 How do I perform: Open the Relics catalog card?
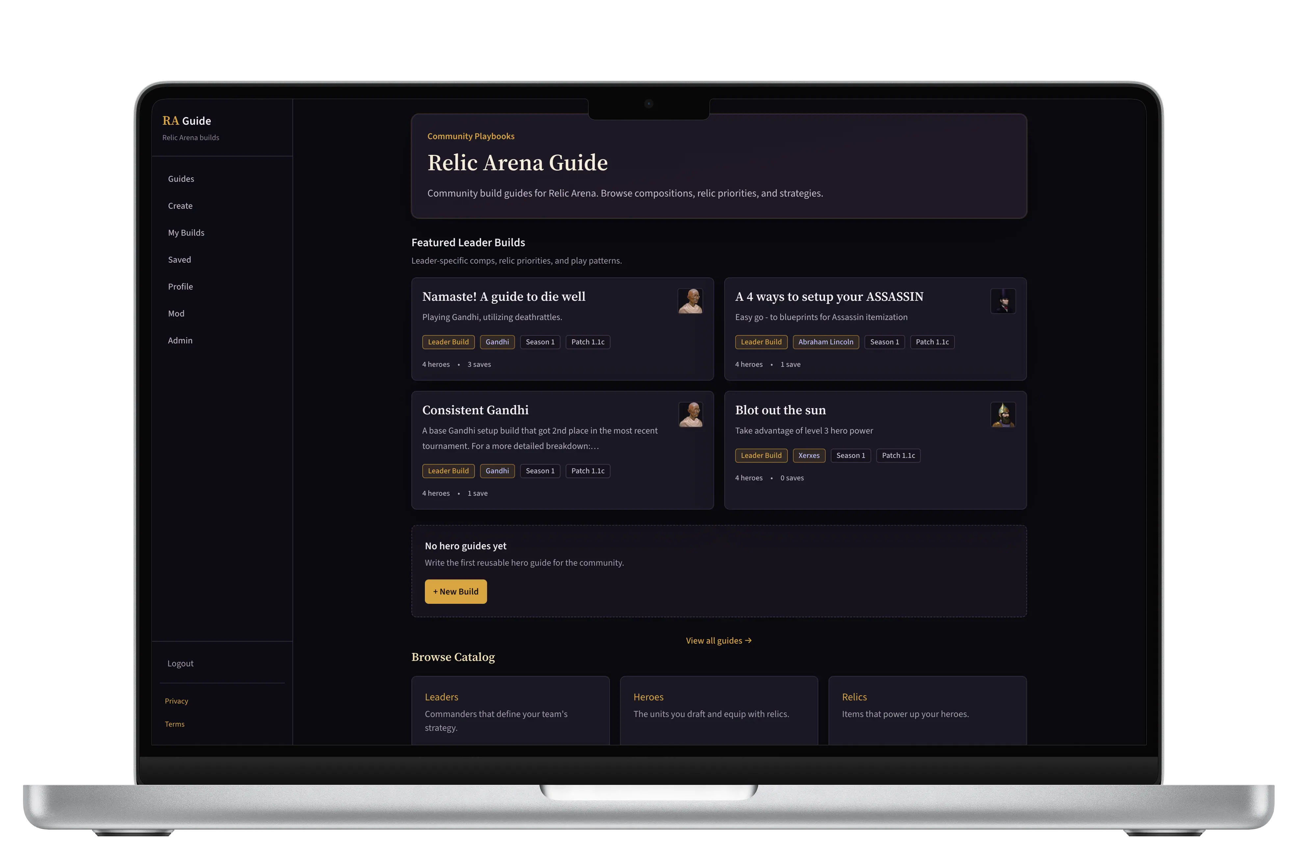928,710
